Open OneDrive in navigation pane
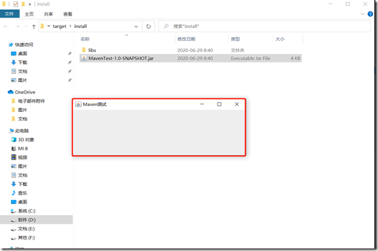This screenshot has height=251, width=378. [x=25, y=92]
